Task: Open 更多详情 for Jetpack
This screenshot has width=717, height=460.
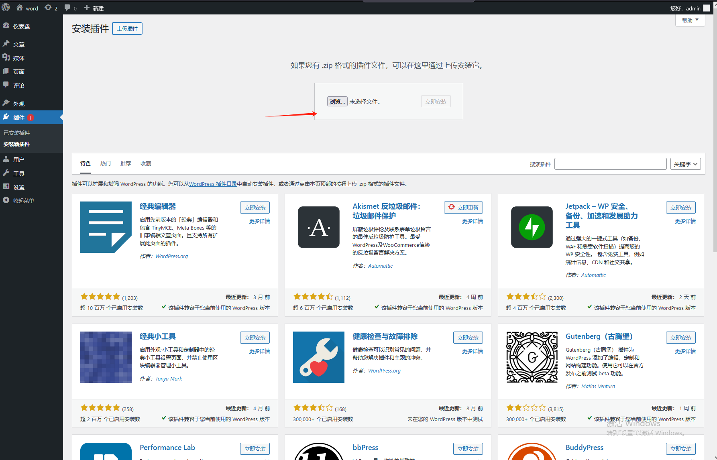Action: click(x=685, y=221)
